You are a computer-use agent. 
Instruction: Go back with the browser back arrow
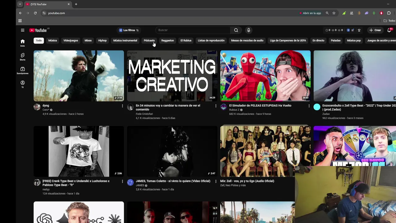coord(20,13)
